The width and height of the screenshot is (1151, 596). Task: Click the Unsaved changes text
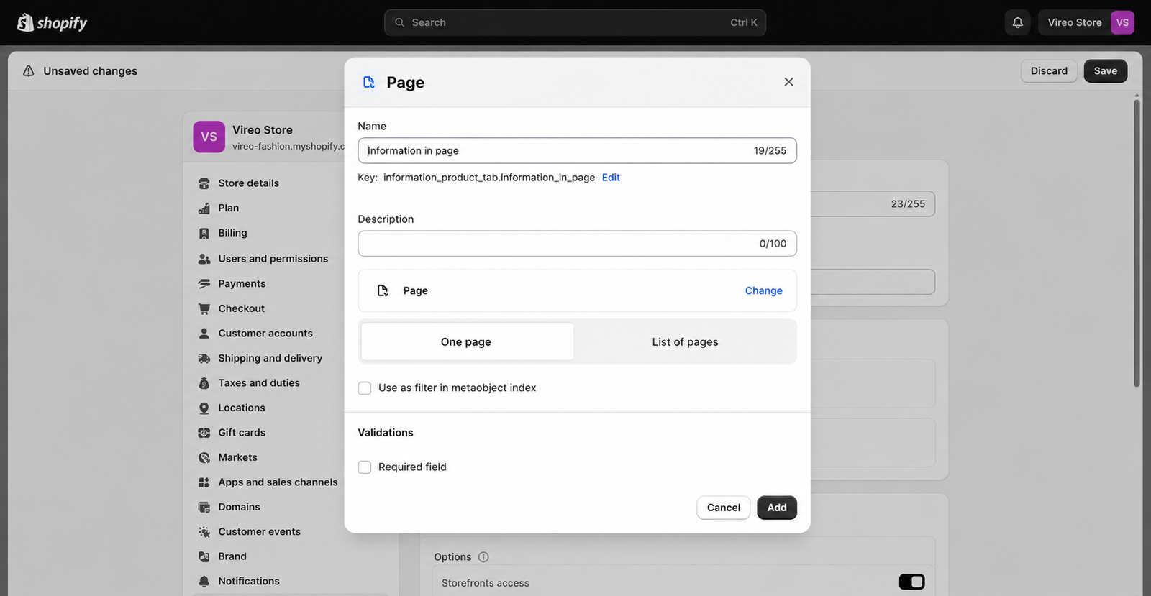90,70
